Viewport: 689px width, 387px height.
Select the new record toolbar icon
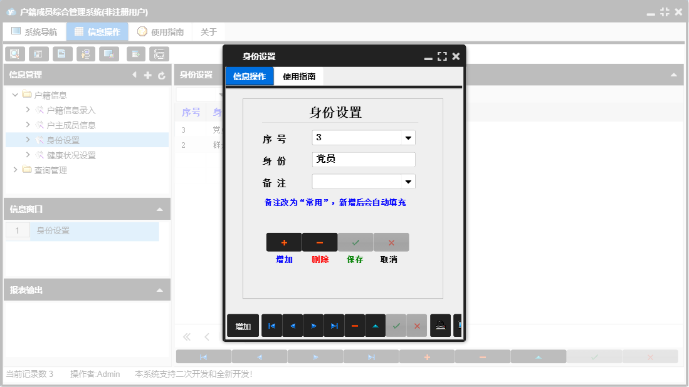(x=135, y=54)
